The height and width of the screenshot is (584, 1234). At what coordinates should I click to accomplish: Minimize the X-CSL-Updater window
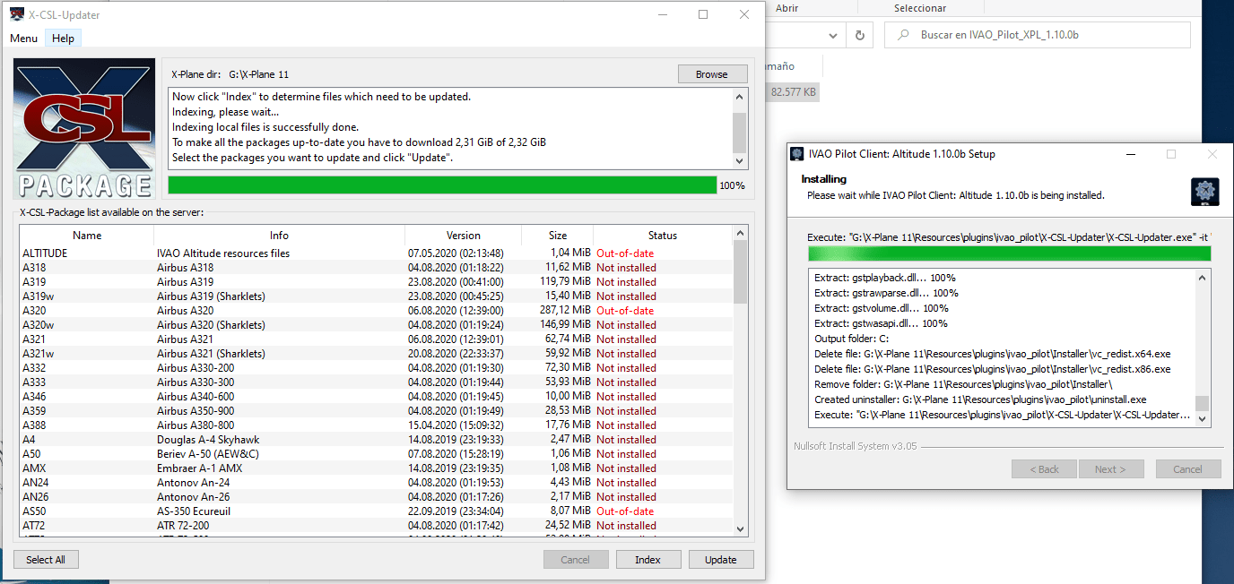pyautogui.click(x=662, y=14)
